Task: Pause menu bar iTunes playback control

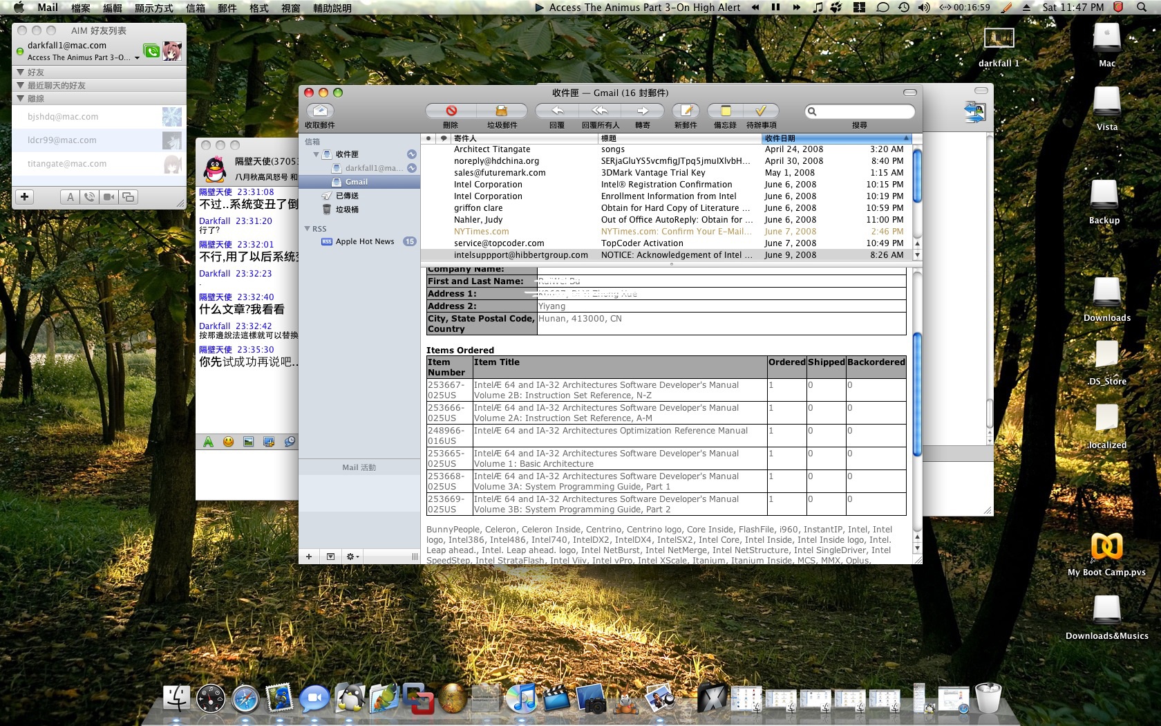Action: [x=775, y=8]
